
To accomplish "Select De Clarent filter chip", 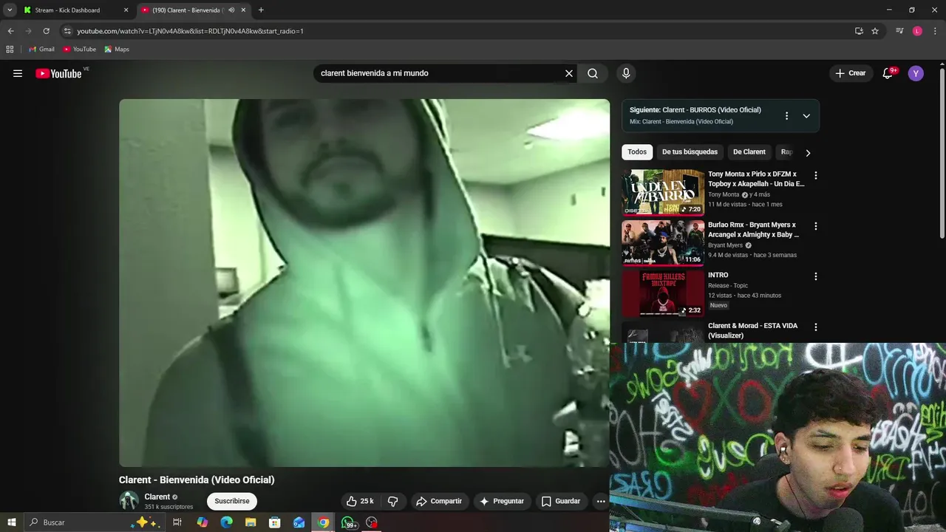I will 749,152.
